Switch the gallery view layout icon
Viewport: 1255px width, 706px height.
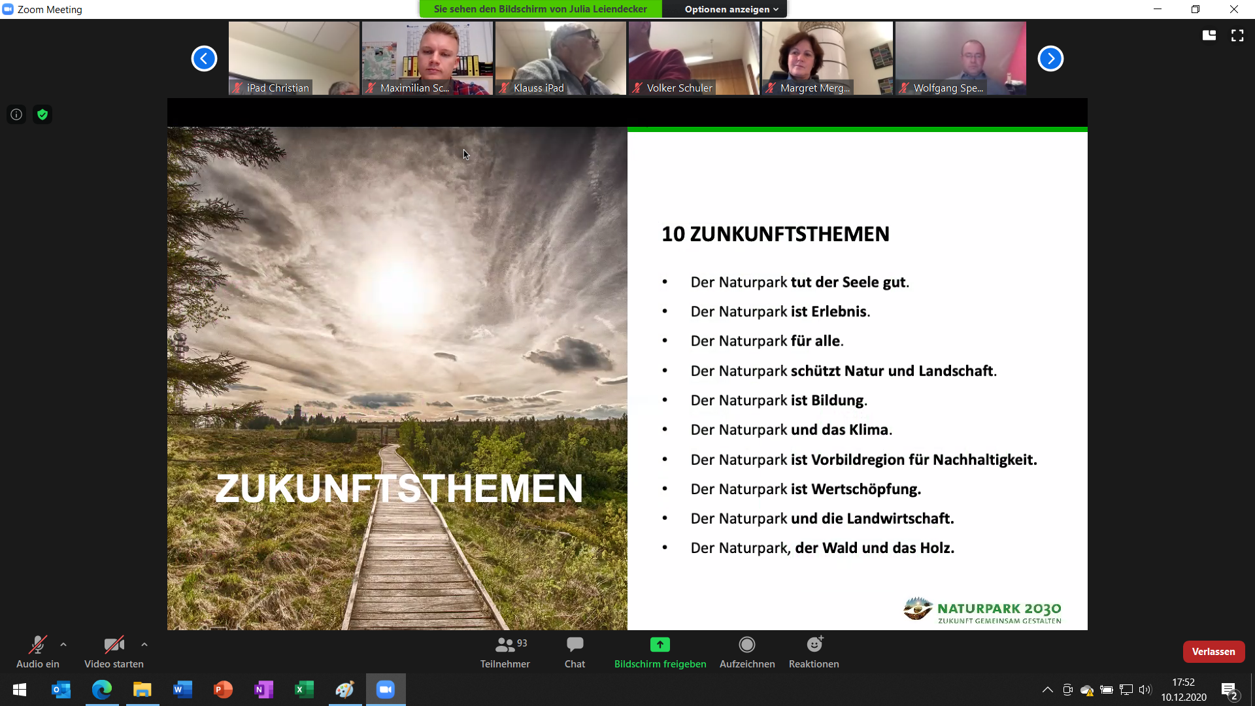pos(1209,36)
